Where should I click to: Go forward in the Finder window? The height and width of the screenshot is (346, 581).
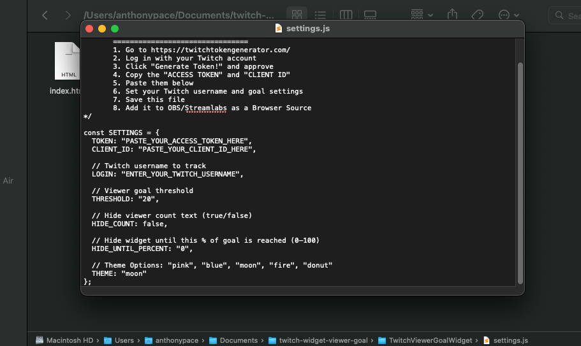pyautogui.click(x=68, y=15)
